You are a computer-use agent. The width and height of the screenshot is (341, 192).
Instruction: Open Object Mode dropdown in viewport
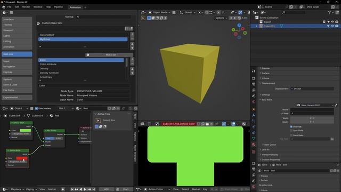coord(159,12)
